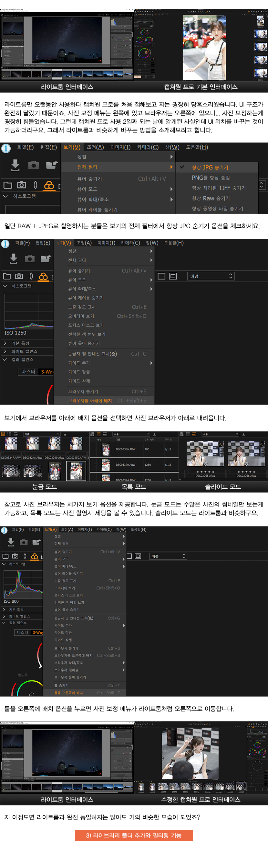
Task: Select Lens tool tab in JPG-filter screenshot
Action: coord(35,185)
